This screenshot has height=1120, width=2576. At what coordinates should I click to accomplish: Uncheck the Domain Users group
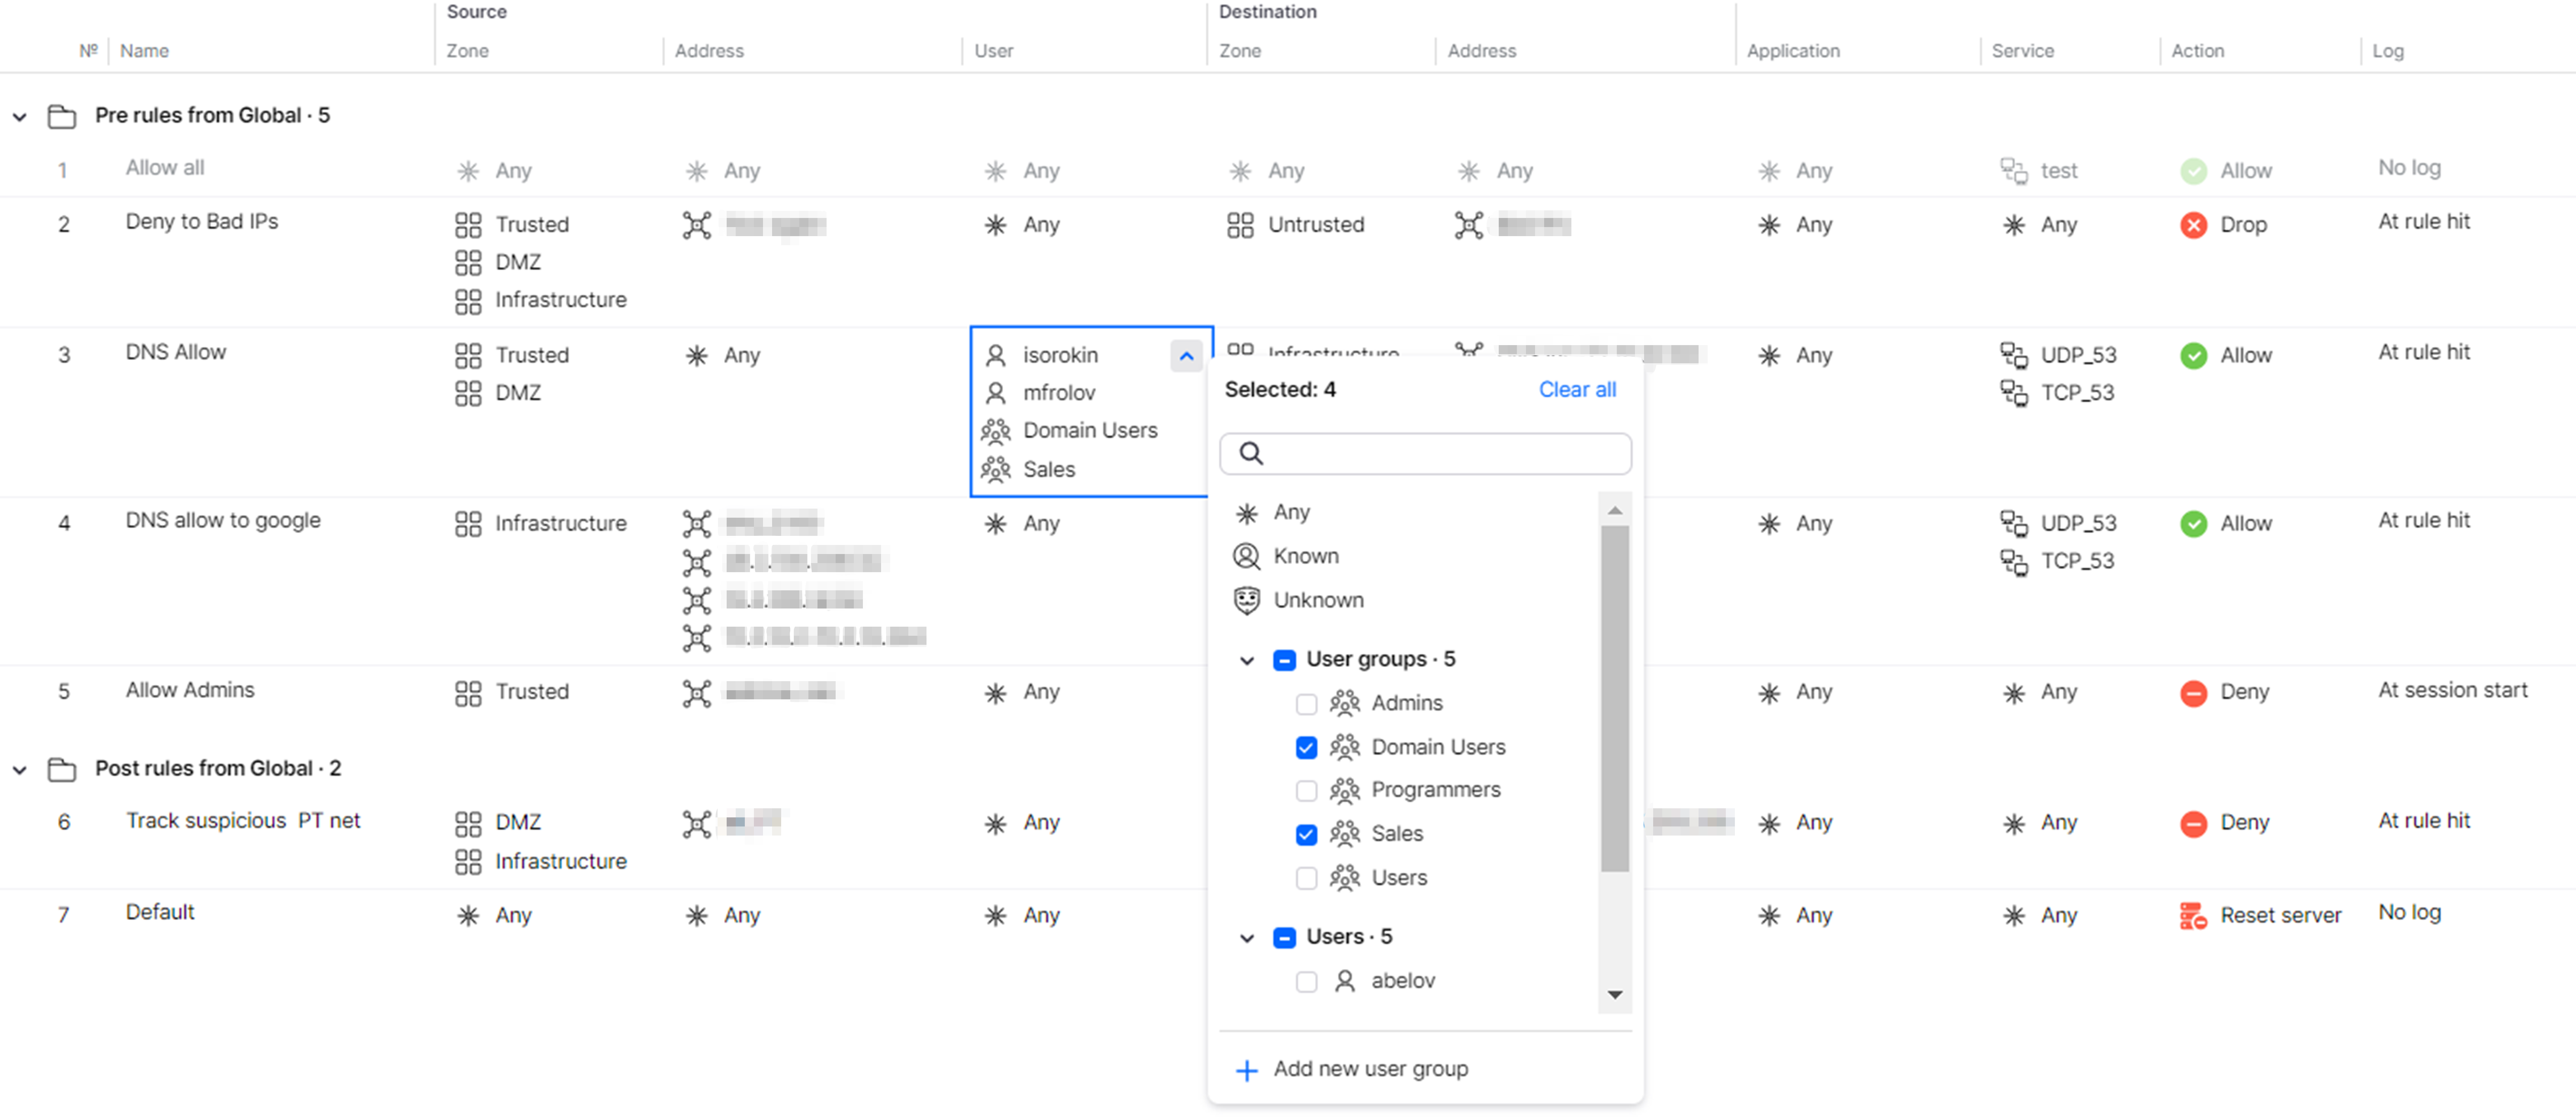[1306, 748]
